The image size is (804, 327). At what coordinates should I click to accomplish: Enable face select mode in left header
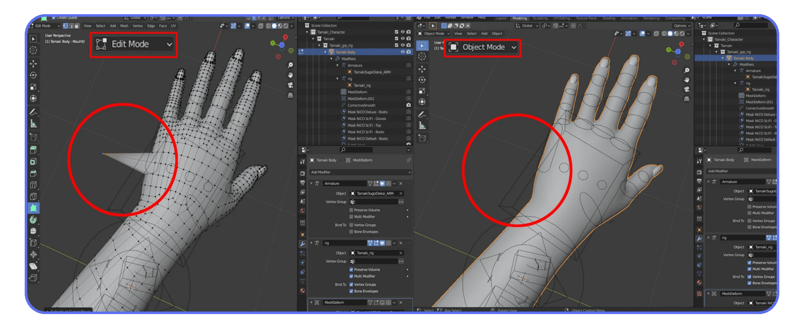coord(77,26)
